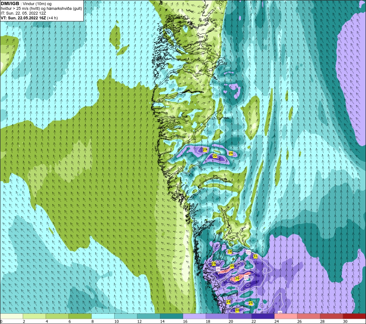Click the yellow gust label 30
The image size is (366, 324).
tap(237, 310)
